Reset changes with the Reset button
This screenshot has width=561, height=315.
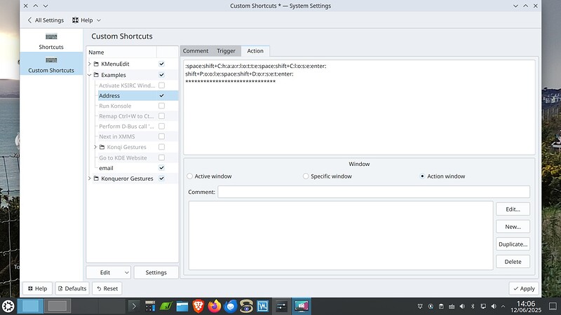tap(107, 288)
